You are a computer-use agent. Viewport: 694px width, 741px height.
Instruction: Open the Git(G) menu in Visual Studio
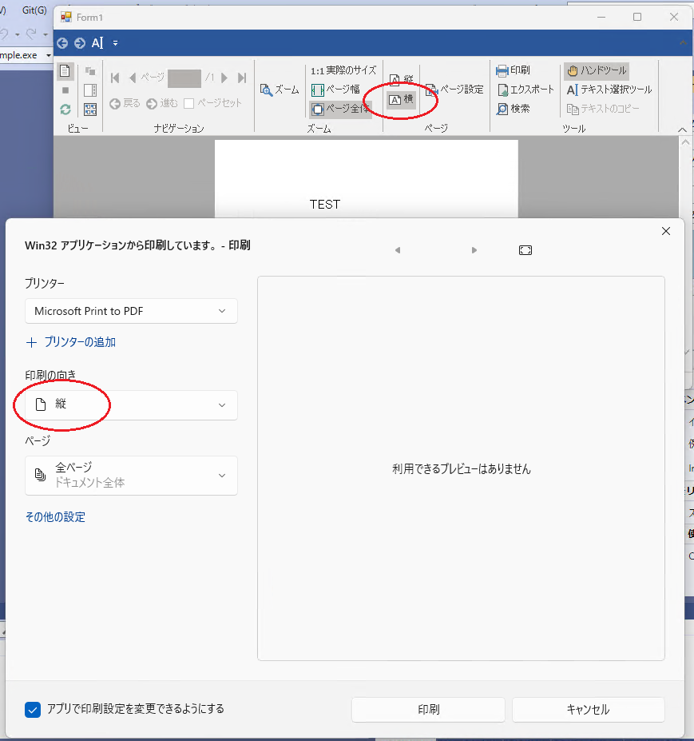point(34,10)
